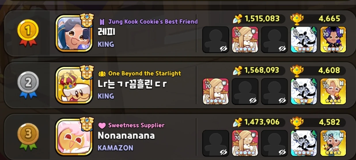This screenshot has height=160, width=356.
Task: View mint-haired singer cookie in rank 3 team
Action: [333, 143]
